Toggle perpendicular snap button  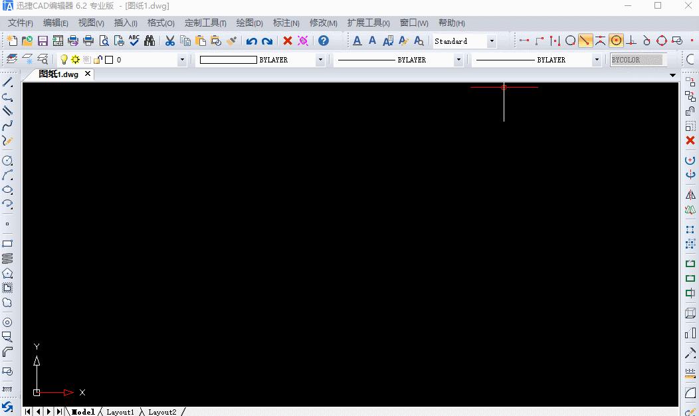[631, 41]
